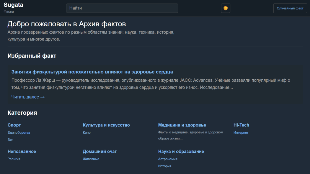Toggle the light theme sun button
Viewport: 310px width, 174px height.
tap(226, 8)
